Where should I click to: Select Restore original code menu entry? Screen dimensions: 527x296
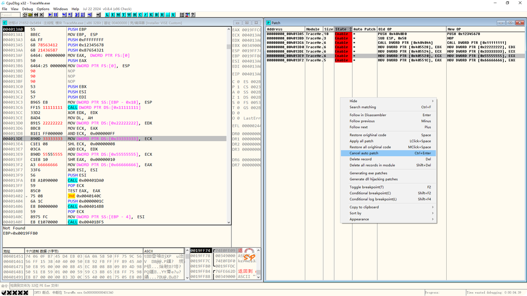click(x=388, y=135)
